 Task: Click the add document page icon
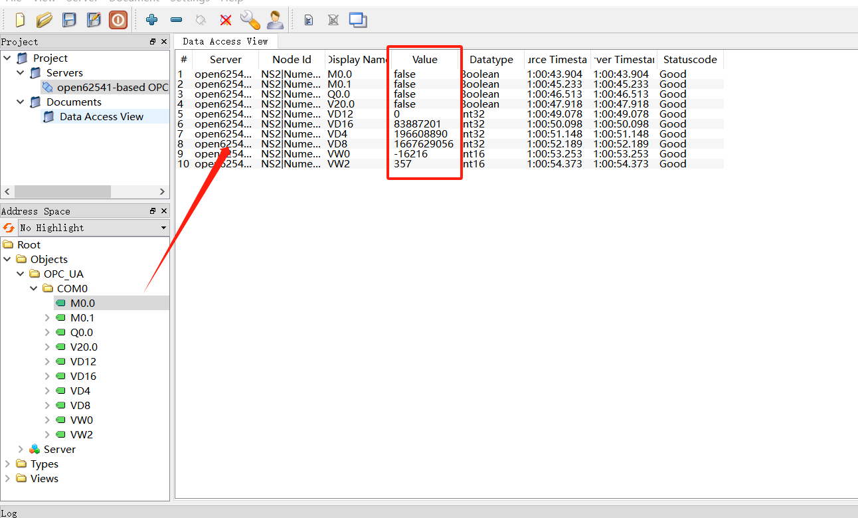[x=309, y=21]
